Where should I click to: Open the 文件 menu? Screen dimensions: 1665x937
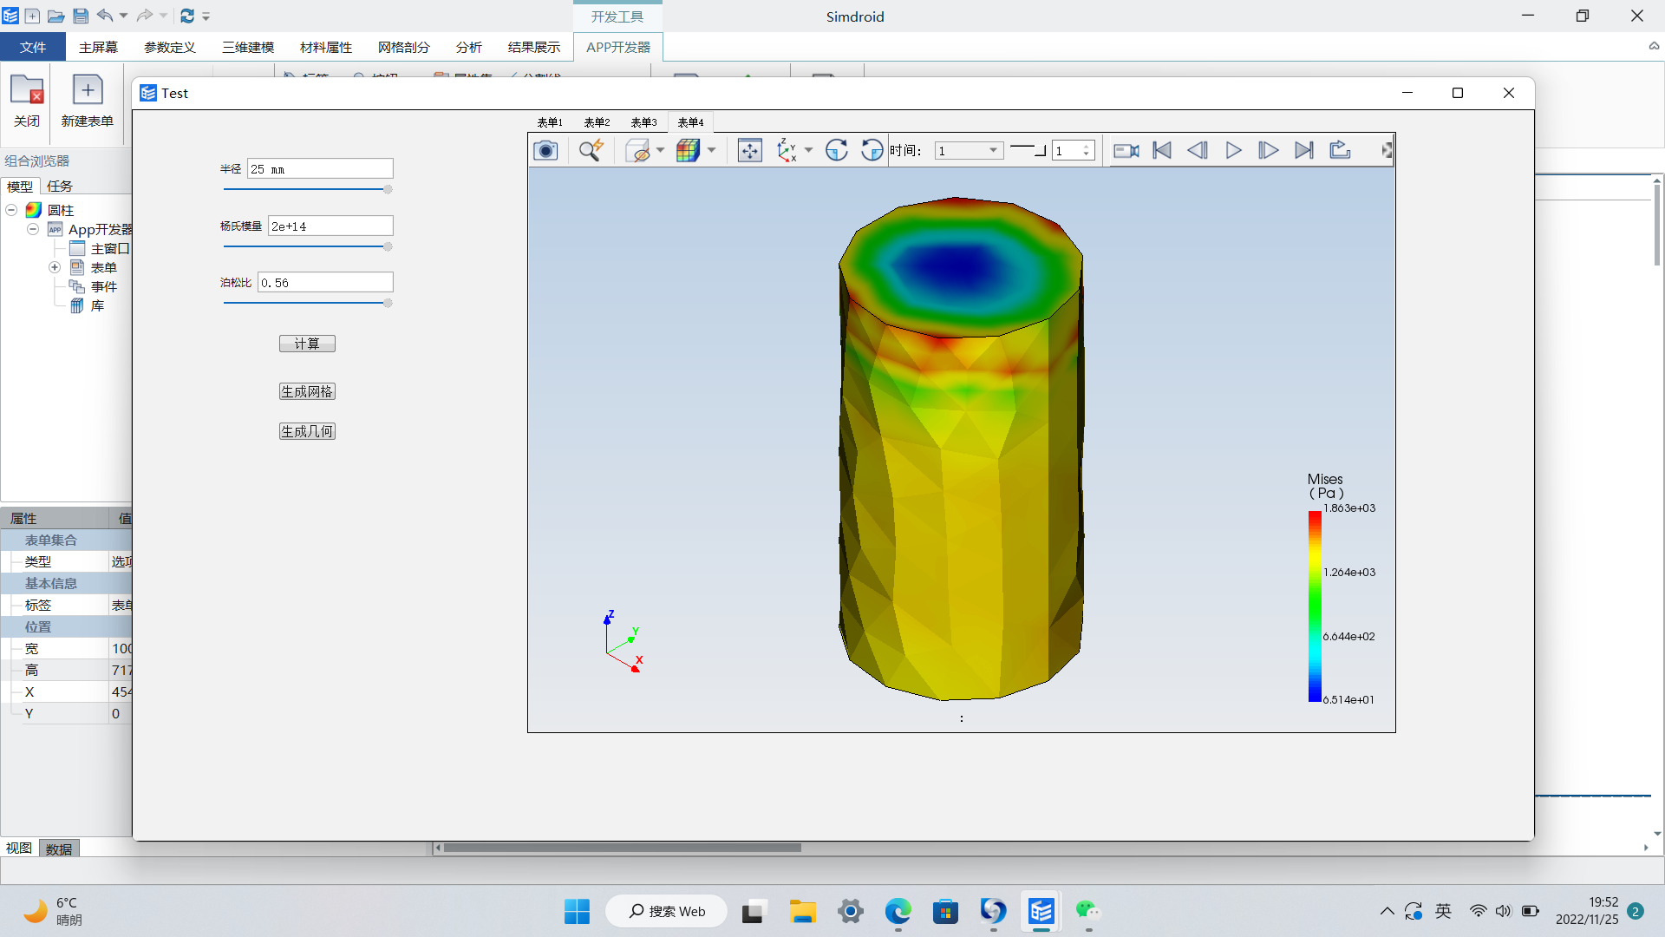click(33, 47)
